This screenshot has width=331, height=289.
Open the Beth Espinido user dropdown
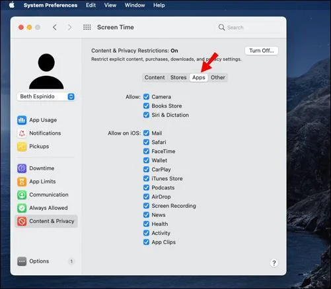46,96
